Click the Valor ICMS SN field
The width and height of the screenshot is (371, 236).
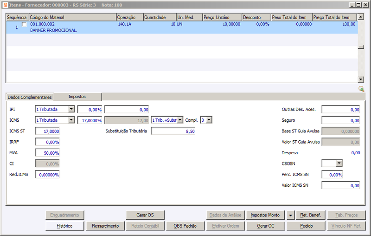click(341, 185)
